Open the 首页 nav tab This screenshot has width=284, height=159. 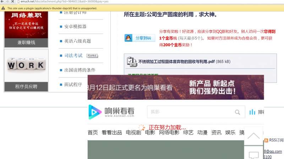click(93, 133)
